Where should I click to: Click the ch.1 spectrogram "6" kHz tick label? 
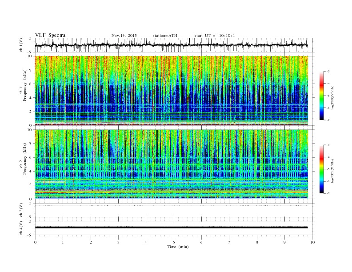point(31,84)
